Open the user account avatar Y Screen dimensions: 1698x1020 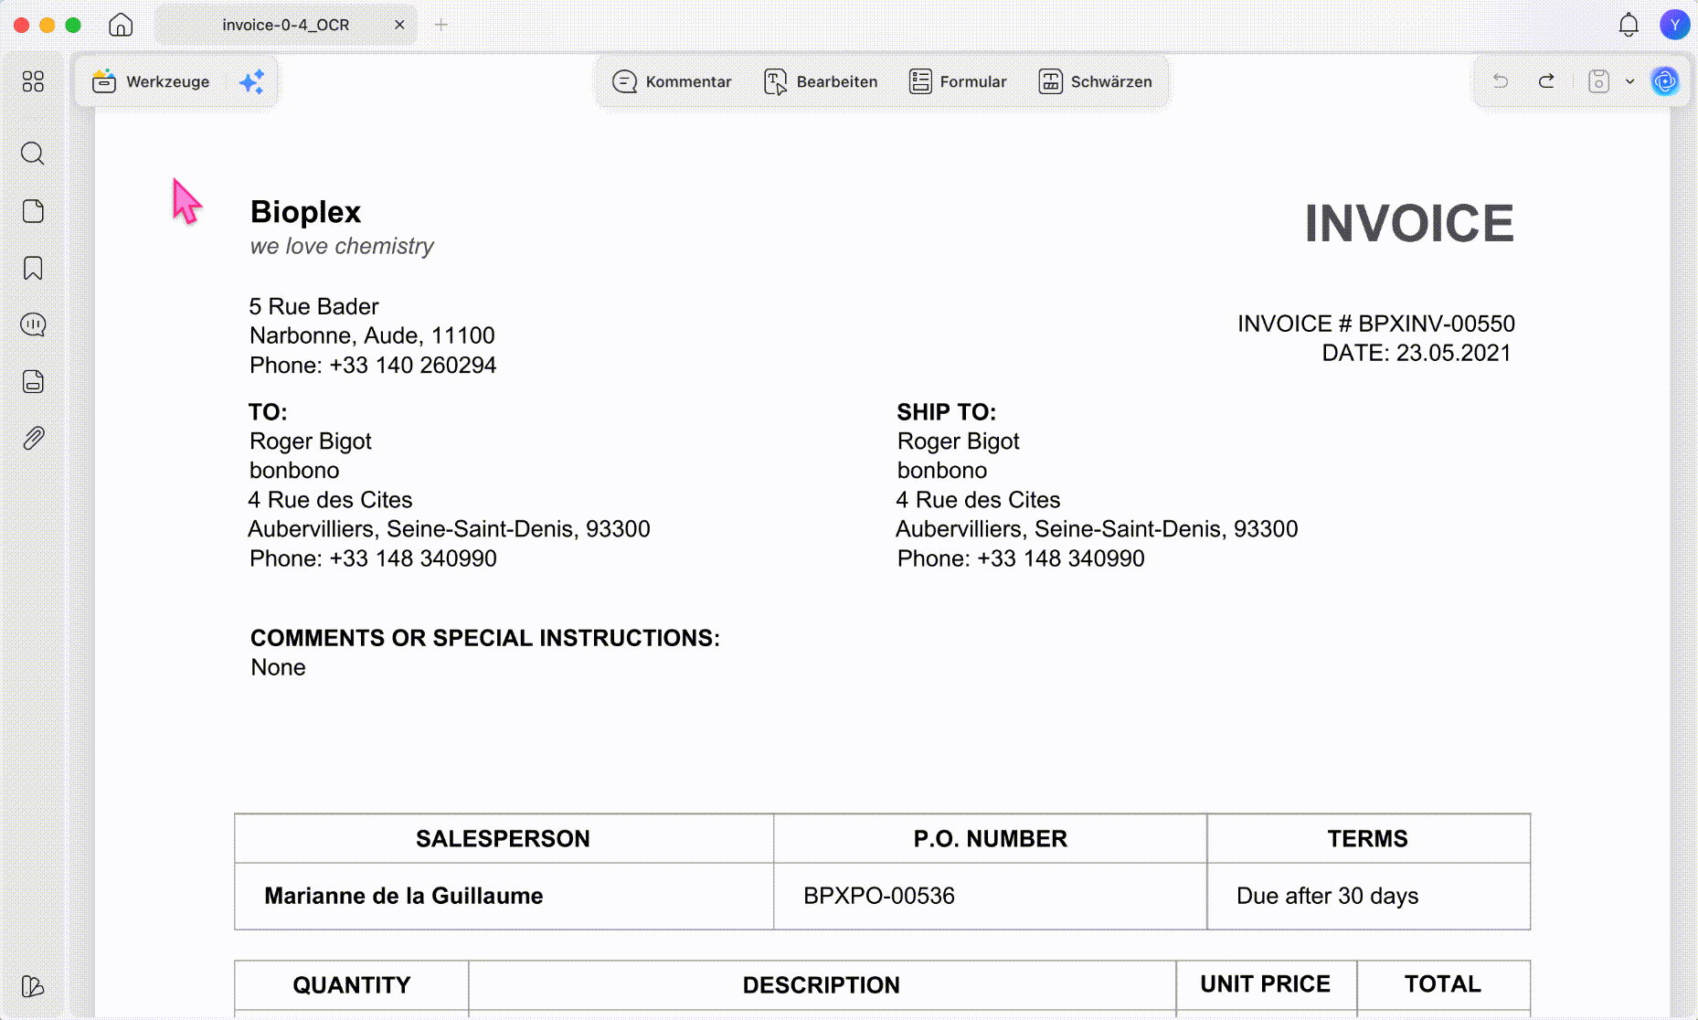(x=1674, y=25)
